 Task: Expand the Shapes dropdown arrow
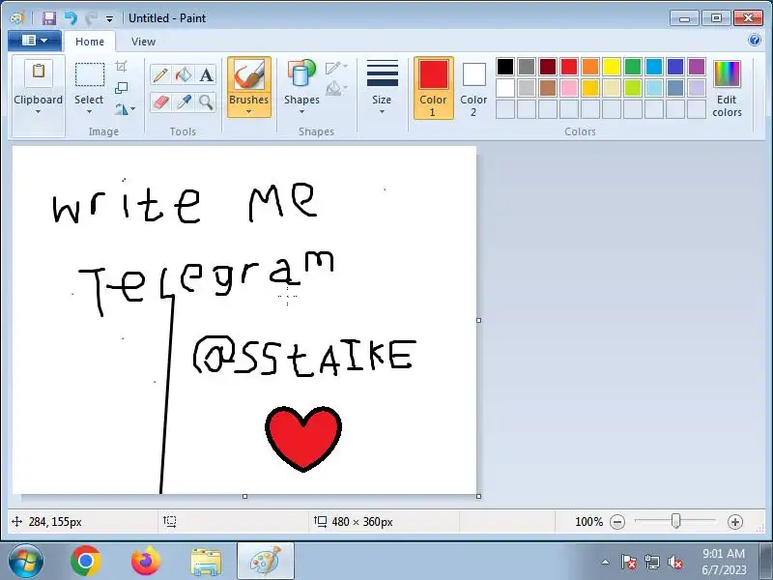click(x=301, y=111)
